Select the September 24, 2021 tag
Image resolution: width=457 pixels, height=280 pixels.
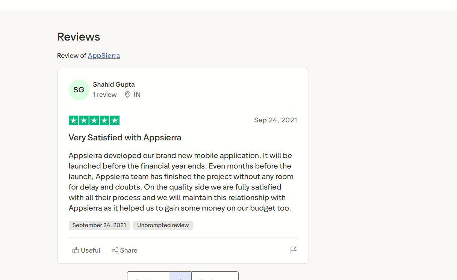[99, 225]
